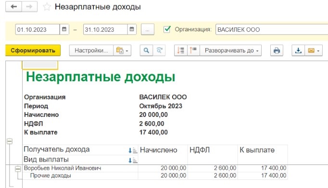Go back with the left arrow button

pos(13,7)
